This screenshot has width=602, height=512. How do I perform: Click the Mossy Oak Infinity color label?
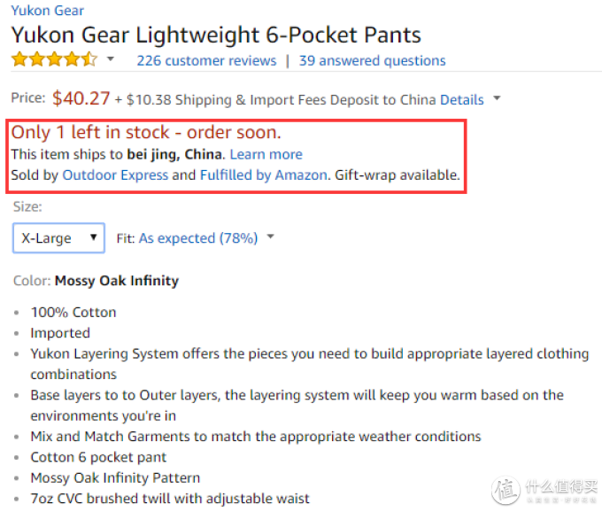coord(117,281)
